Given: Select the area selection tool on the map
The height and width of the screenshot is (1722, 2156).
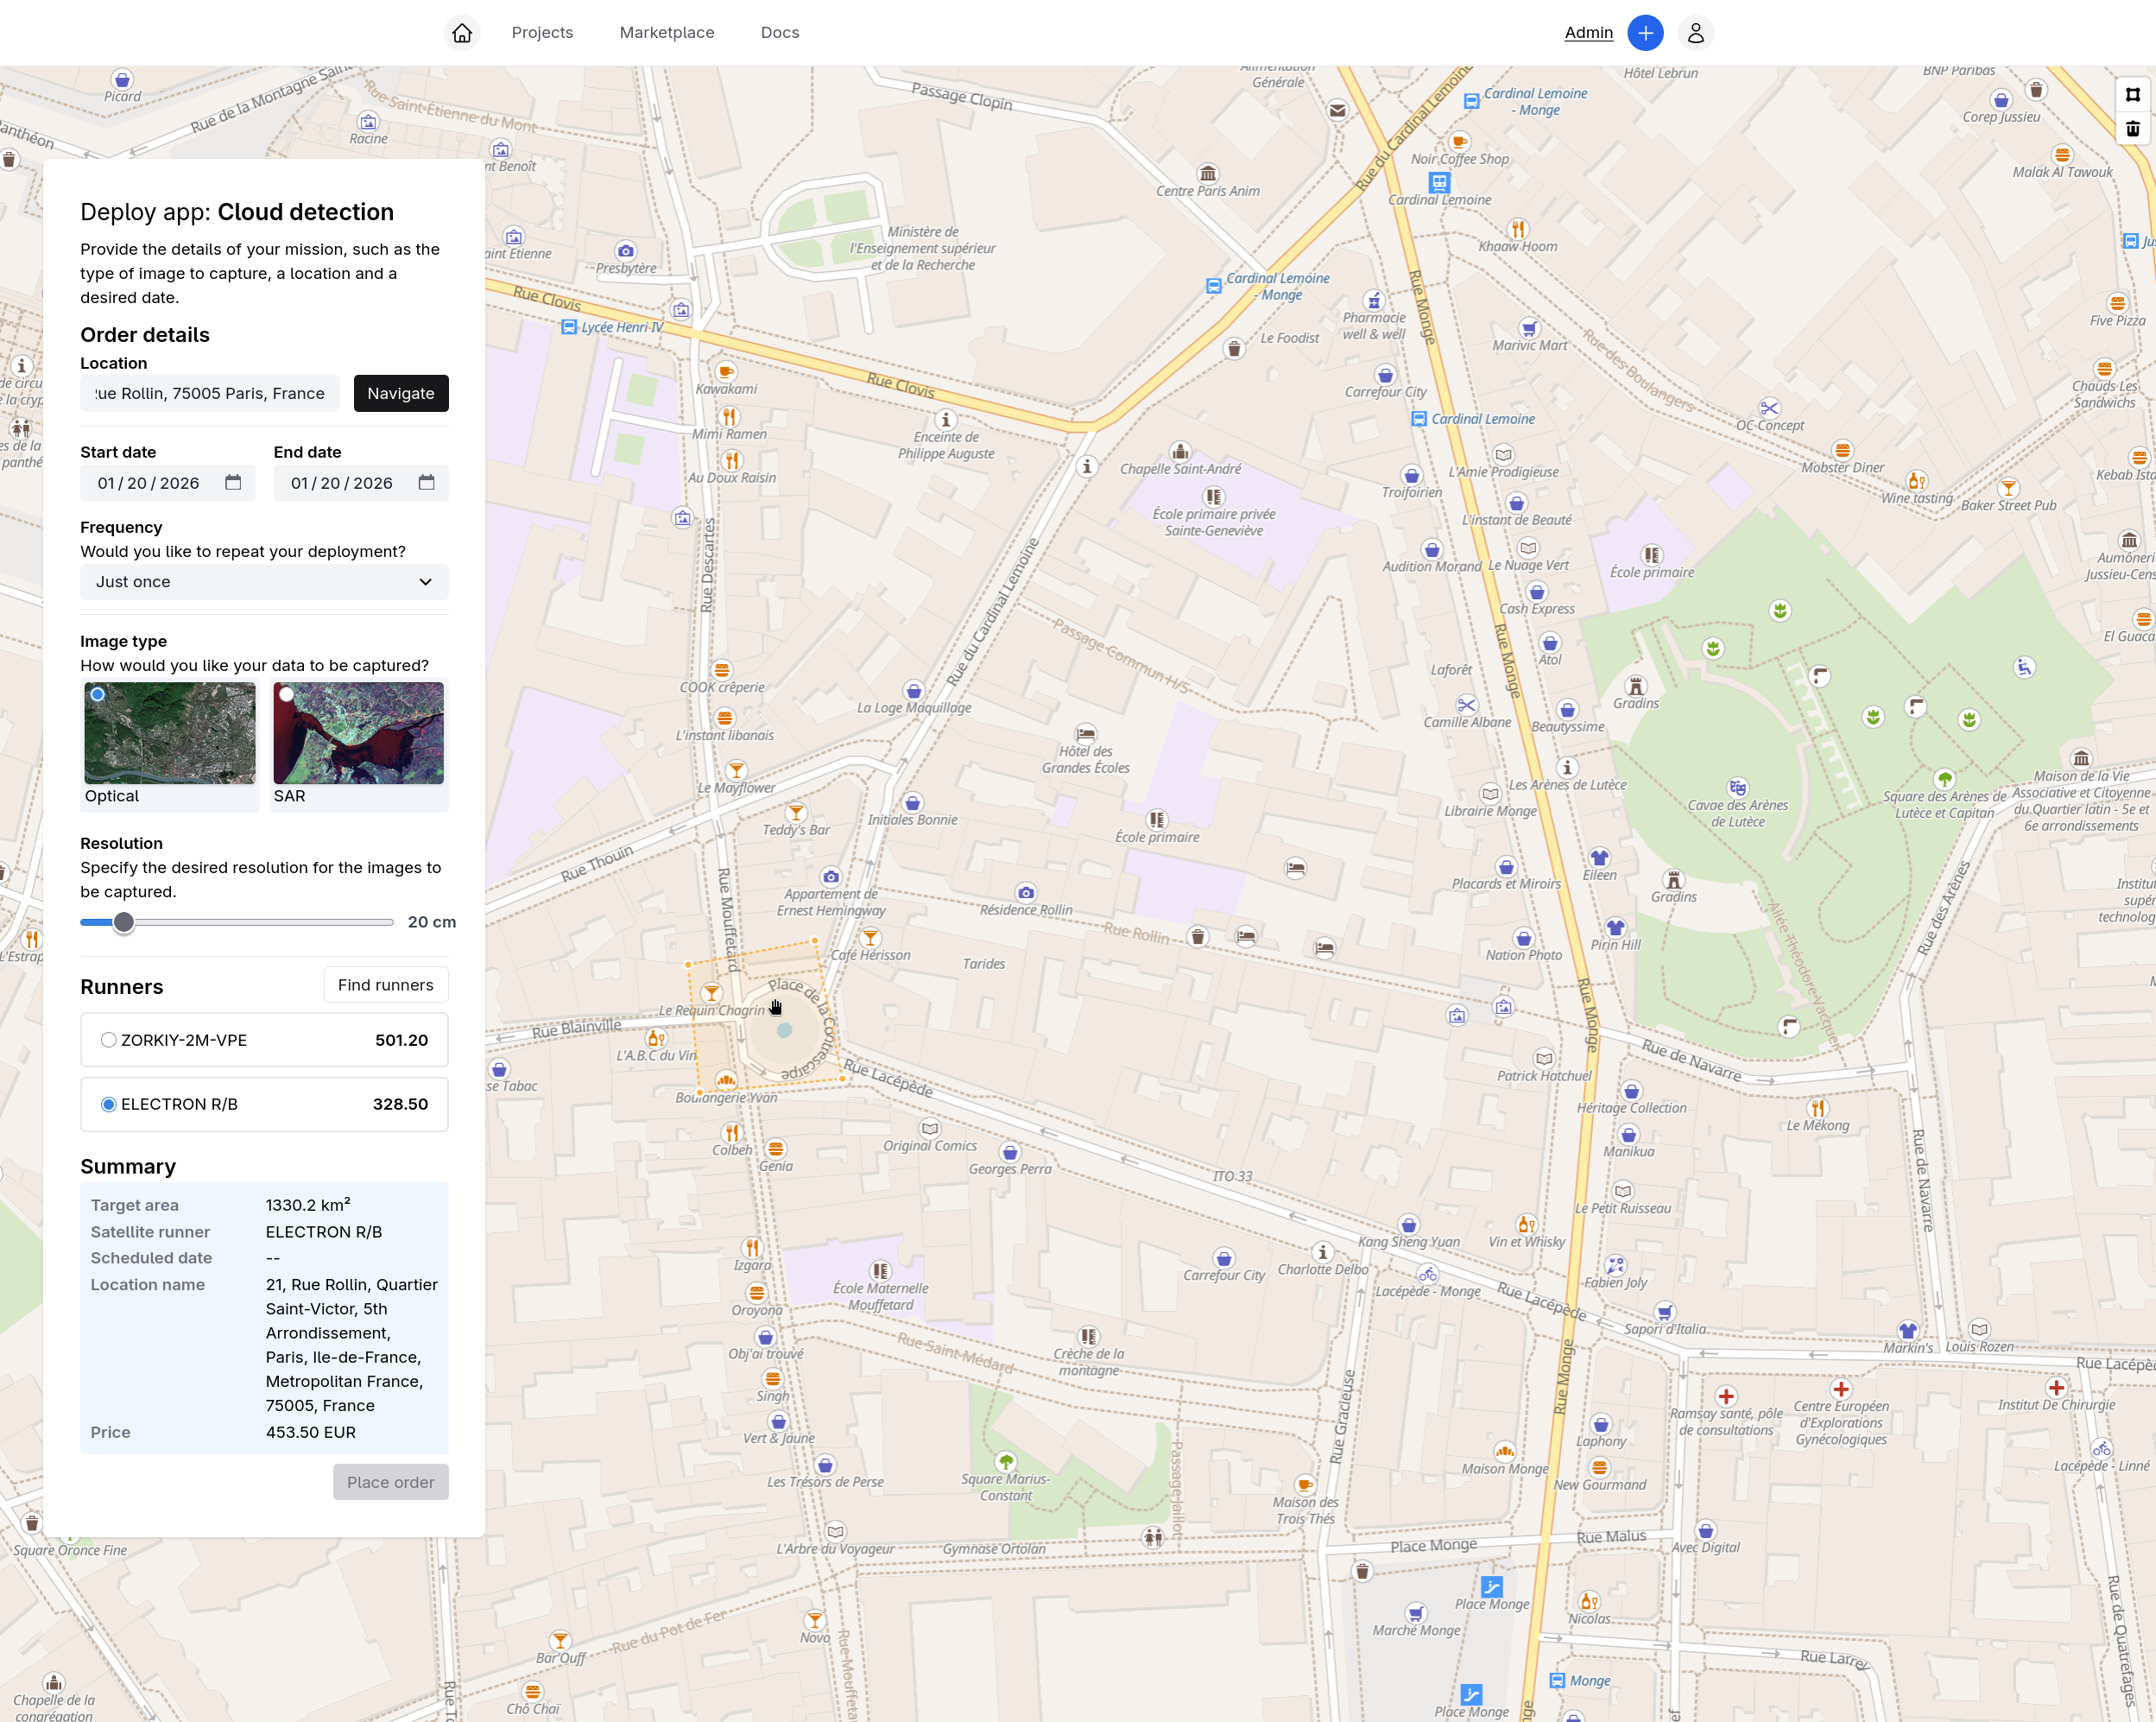Looking at the screenshot, I should pyautogui.click(x=2133, y=95).
